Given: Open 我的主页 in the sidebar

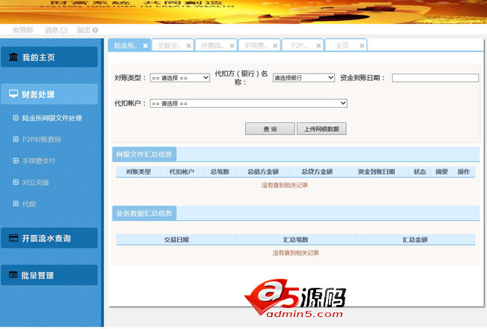Looking at the screenshot, I should click(x=49, y=57).
